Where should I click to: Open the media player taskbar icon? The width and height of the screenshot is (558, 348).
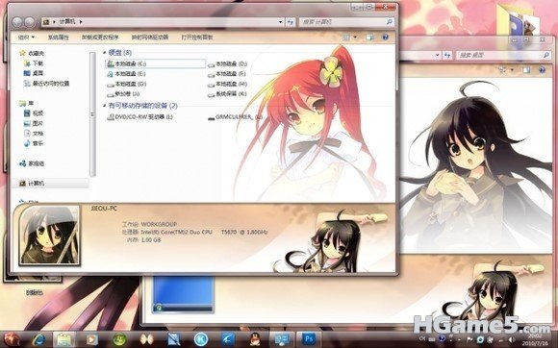[91, 339]
